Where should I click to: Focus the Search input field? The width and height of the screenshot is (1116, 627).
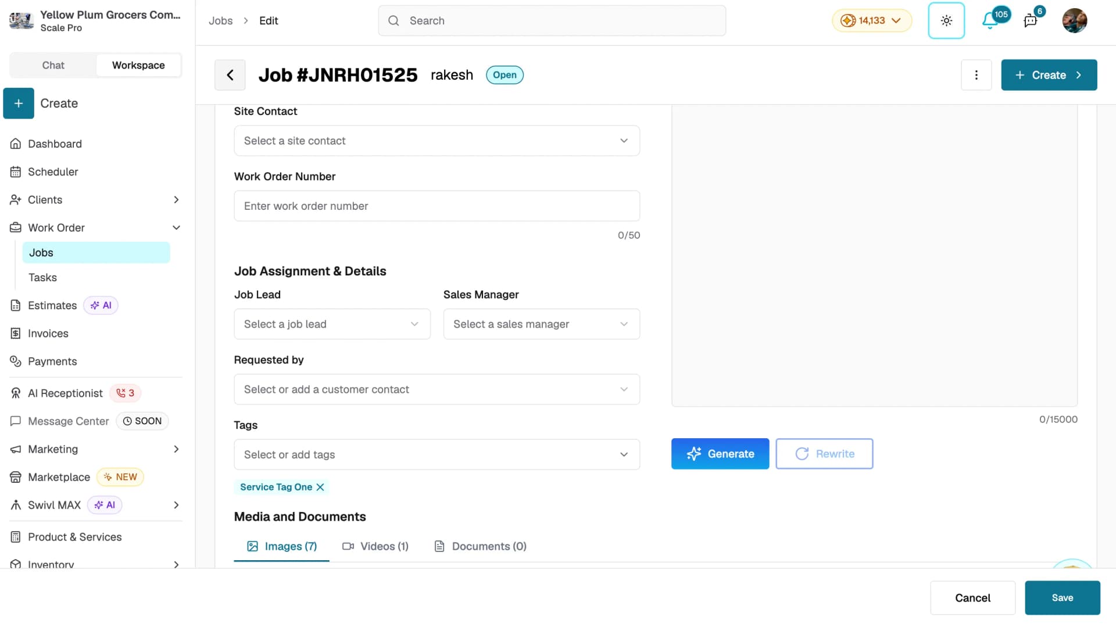point(552,21)
